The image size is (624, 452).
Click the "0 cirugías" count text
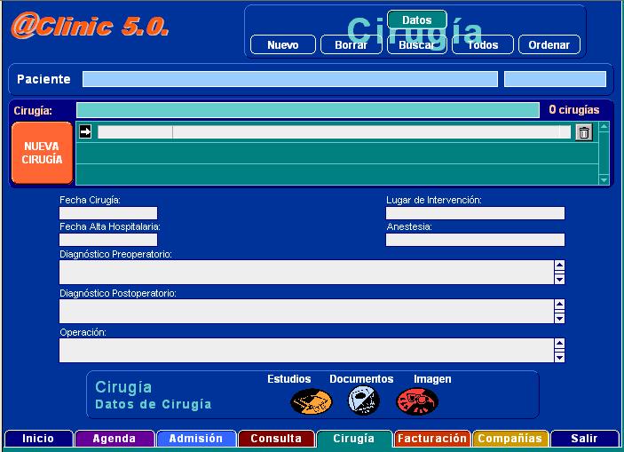[574, 110]
